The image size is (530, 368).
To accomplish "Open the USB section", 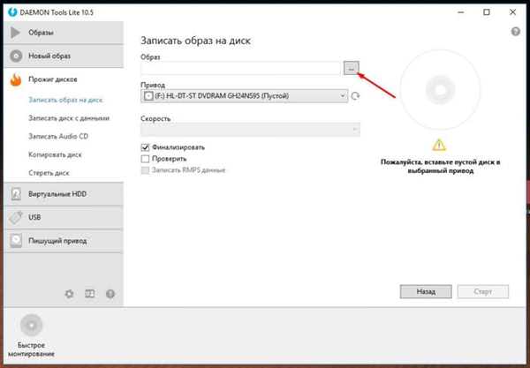I will point(64,217).
